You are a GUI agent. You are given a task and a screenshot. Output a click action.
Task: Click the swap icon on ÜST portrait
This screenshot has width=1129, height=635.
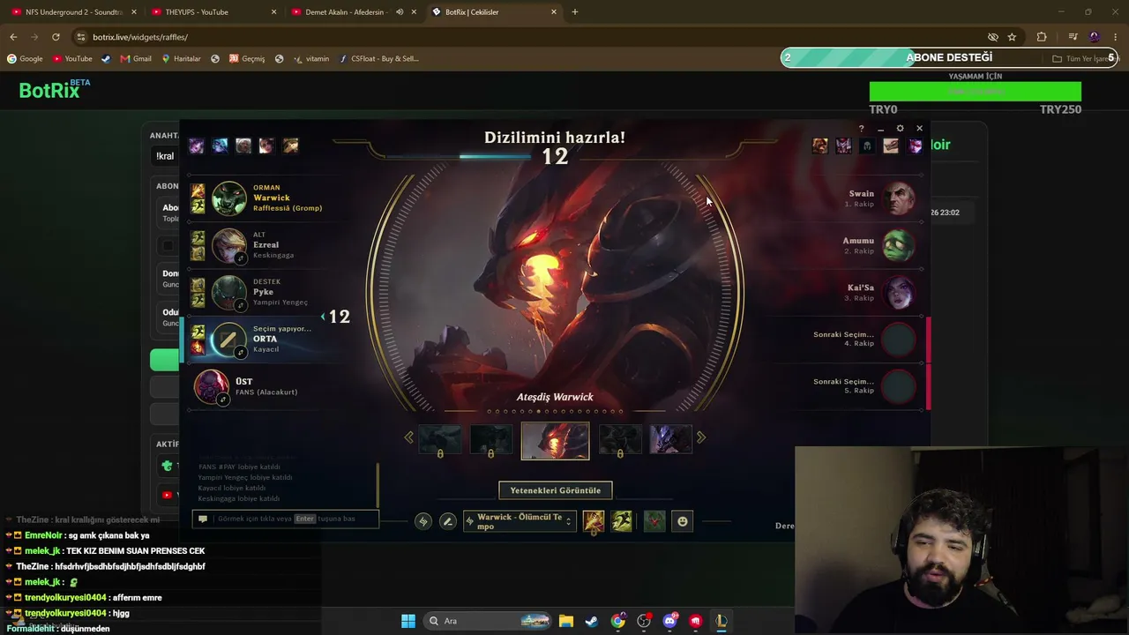click(223, 400)
